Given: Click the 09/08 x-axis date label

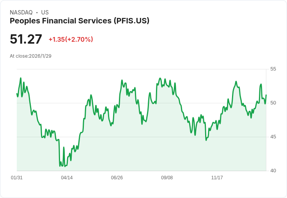Looking at the screenshot, I should point(167,177).
